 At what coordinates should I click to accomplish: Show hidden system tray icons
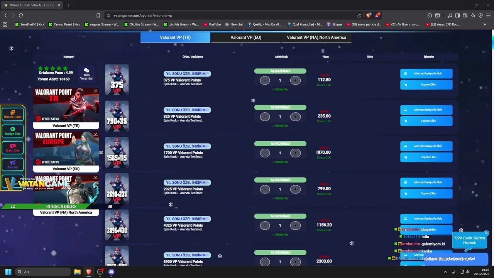446,272
